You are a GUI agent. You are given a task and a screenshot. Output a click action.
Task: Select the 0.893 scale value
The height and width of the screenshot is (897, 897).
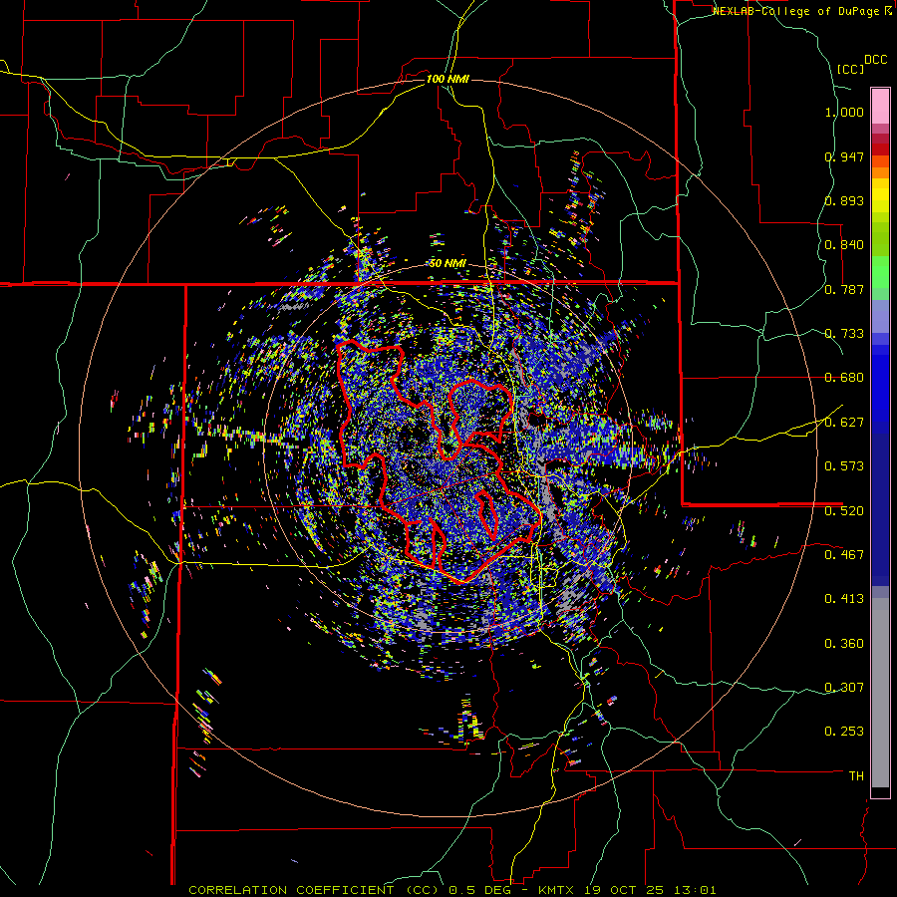[844, 200]
